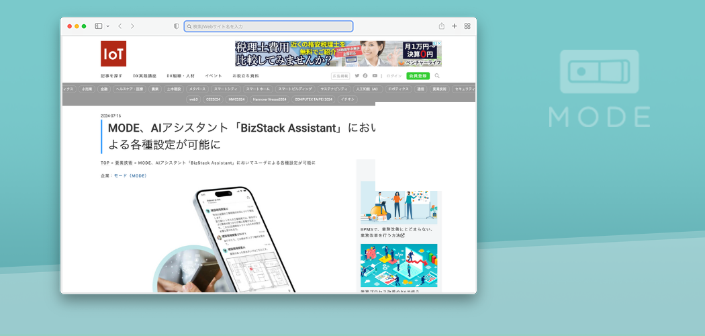Click the Safari sidebar toggle icon
The image size is (705, 336).
click(97, 26)
